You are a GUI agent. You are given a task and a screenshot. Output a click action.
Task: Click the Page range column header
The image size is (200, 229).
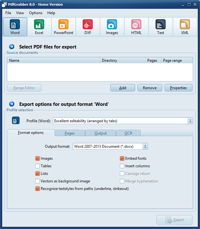point(177,60)
